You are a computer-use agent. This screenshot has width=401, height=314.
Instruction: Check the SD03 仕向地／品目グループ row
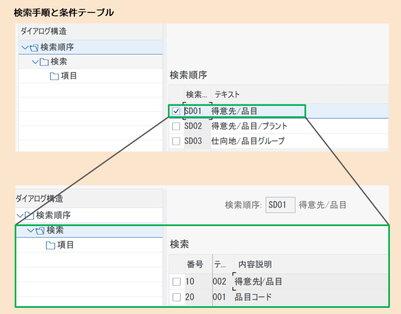[175, 141]
